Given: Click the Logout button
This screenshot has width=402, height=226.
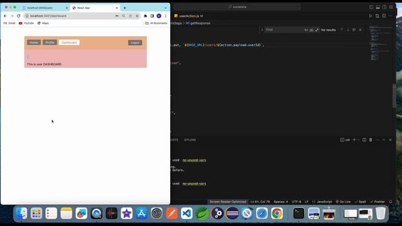Looking at the screenshot, I should pyautogui.click(x=135, y=43).
